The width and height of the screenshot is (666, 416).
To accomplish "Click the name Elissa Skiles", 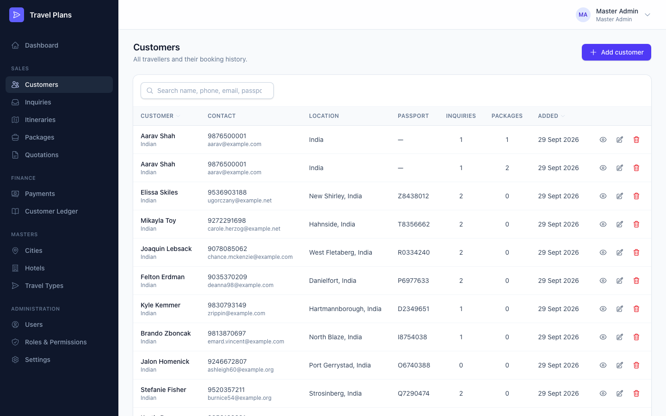I will click(x=159, y=192).
